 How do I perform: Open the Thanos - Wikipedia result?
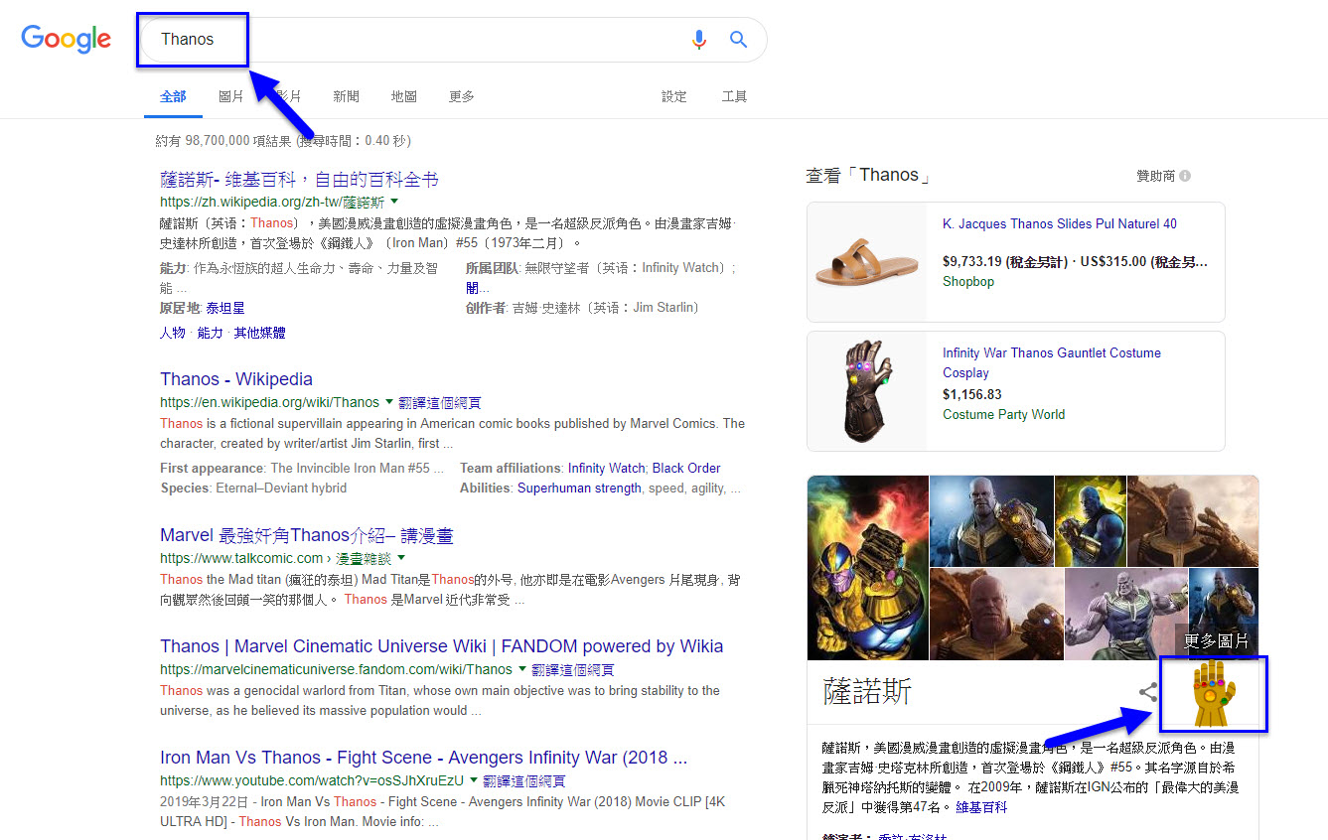(236, 379)
